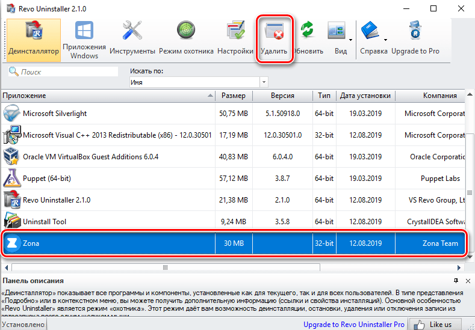Click the vertical scrollbar up arrow
Screen dimensions: 475x330
470,94
